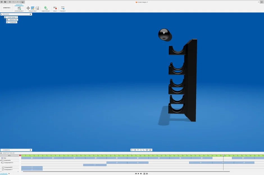Screen dimensions: 264x175
Task: Click the Look At icon in navigation bar
Action: pos(135,150)
